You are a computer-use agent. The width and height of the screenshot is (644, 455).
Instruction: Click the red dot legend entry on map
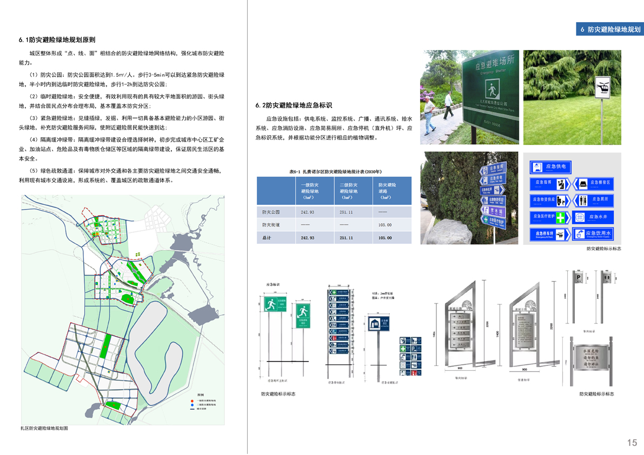coord(192,400)
